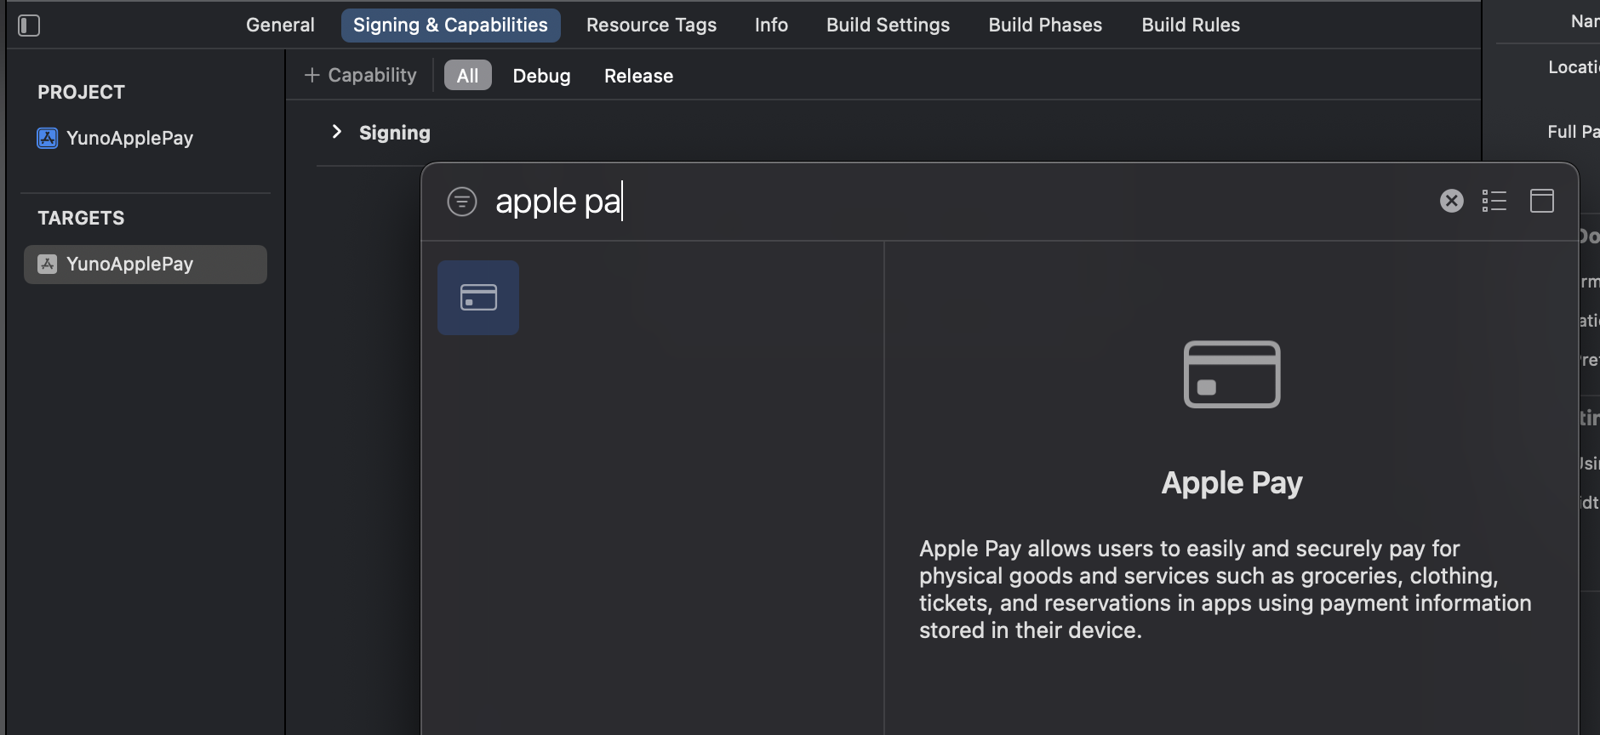Select the Release configuration filter
The image size is (1600, 735).
point(638,75)
